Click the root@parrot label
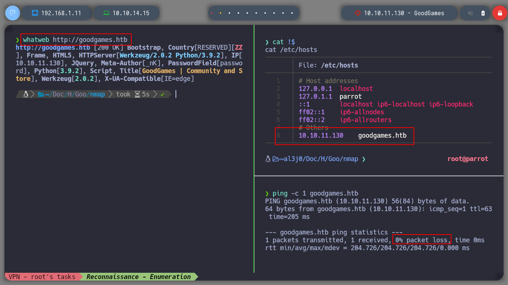Image resolution: width=508 pixels, height=285 pixels. [468, 159]
